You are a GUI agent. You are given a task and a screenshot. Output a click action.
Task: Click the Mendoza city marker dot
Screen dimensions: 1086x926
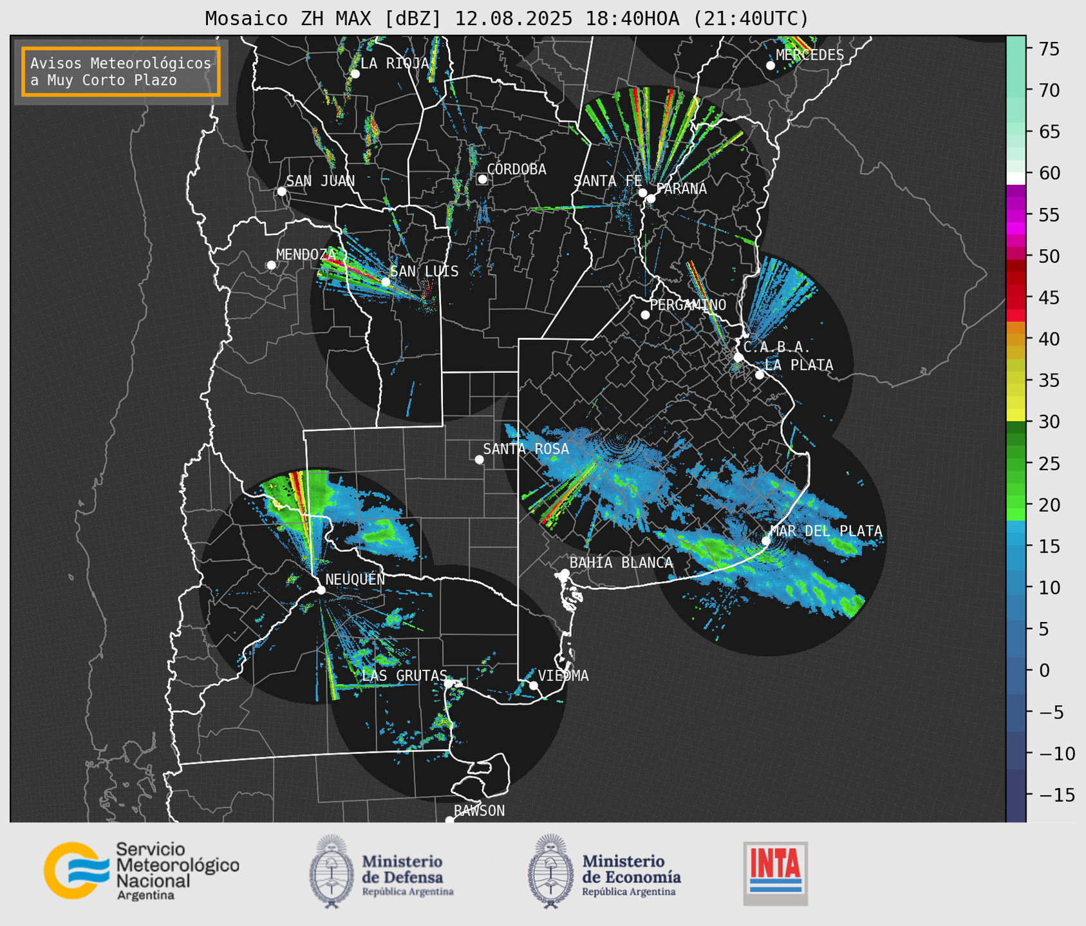(271, 265)
